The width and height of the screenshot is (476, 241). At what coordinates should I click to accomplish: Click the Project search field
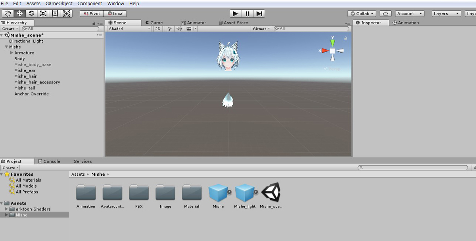413,168
